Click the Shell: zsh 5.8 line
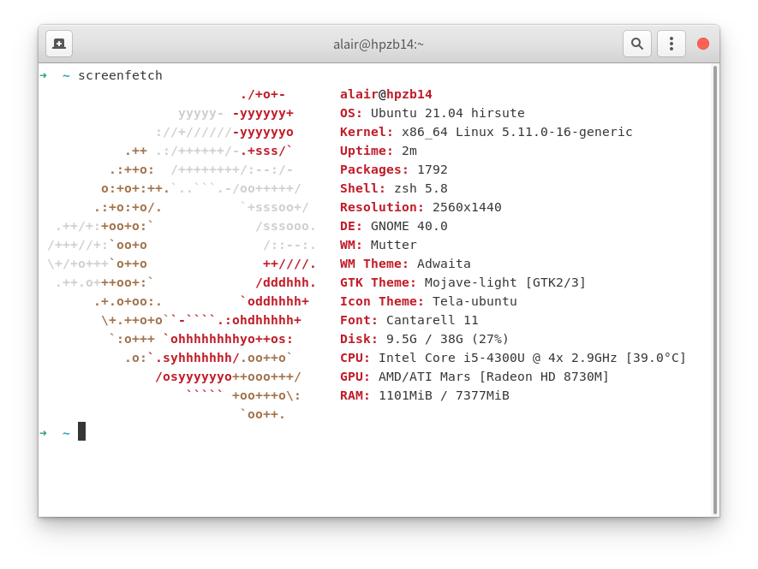This screenshot has height=569, width=758. click(393, 188)
